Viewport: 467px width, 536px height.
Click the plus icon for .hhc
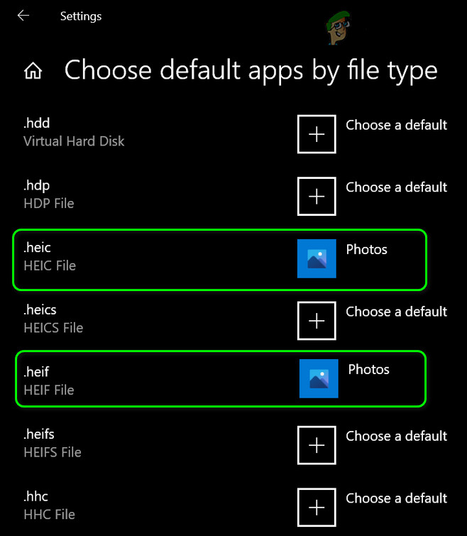click(317, 507)
